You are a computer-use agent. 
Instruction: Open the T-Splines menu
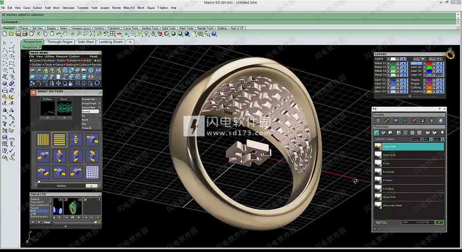pos(163,7)
